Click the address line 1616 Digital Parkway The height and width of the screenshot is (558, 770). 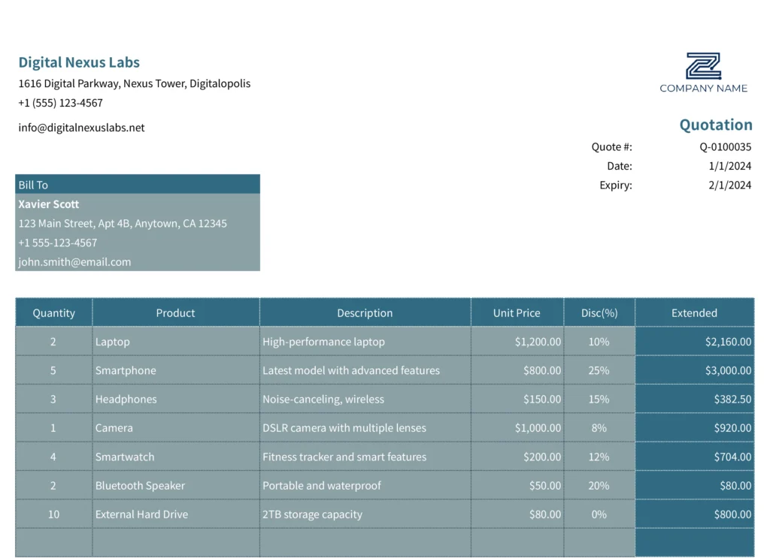pyautogui.click(x=134, y=83)
